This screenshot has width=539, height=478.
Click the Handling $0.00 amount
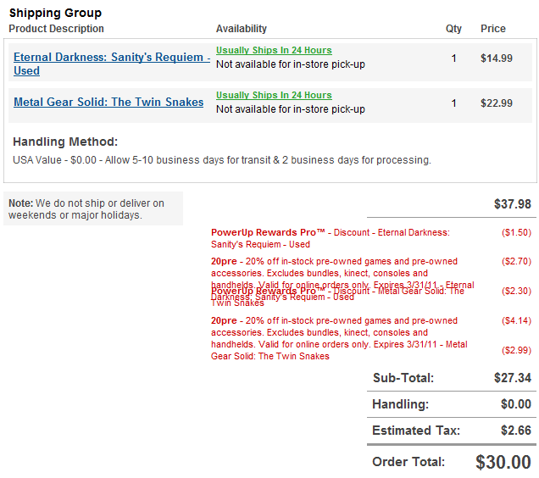point(515,404)
